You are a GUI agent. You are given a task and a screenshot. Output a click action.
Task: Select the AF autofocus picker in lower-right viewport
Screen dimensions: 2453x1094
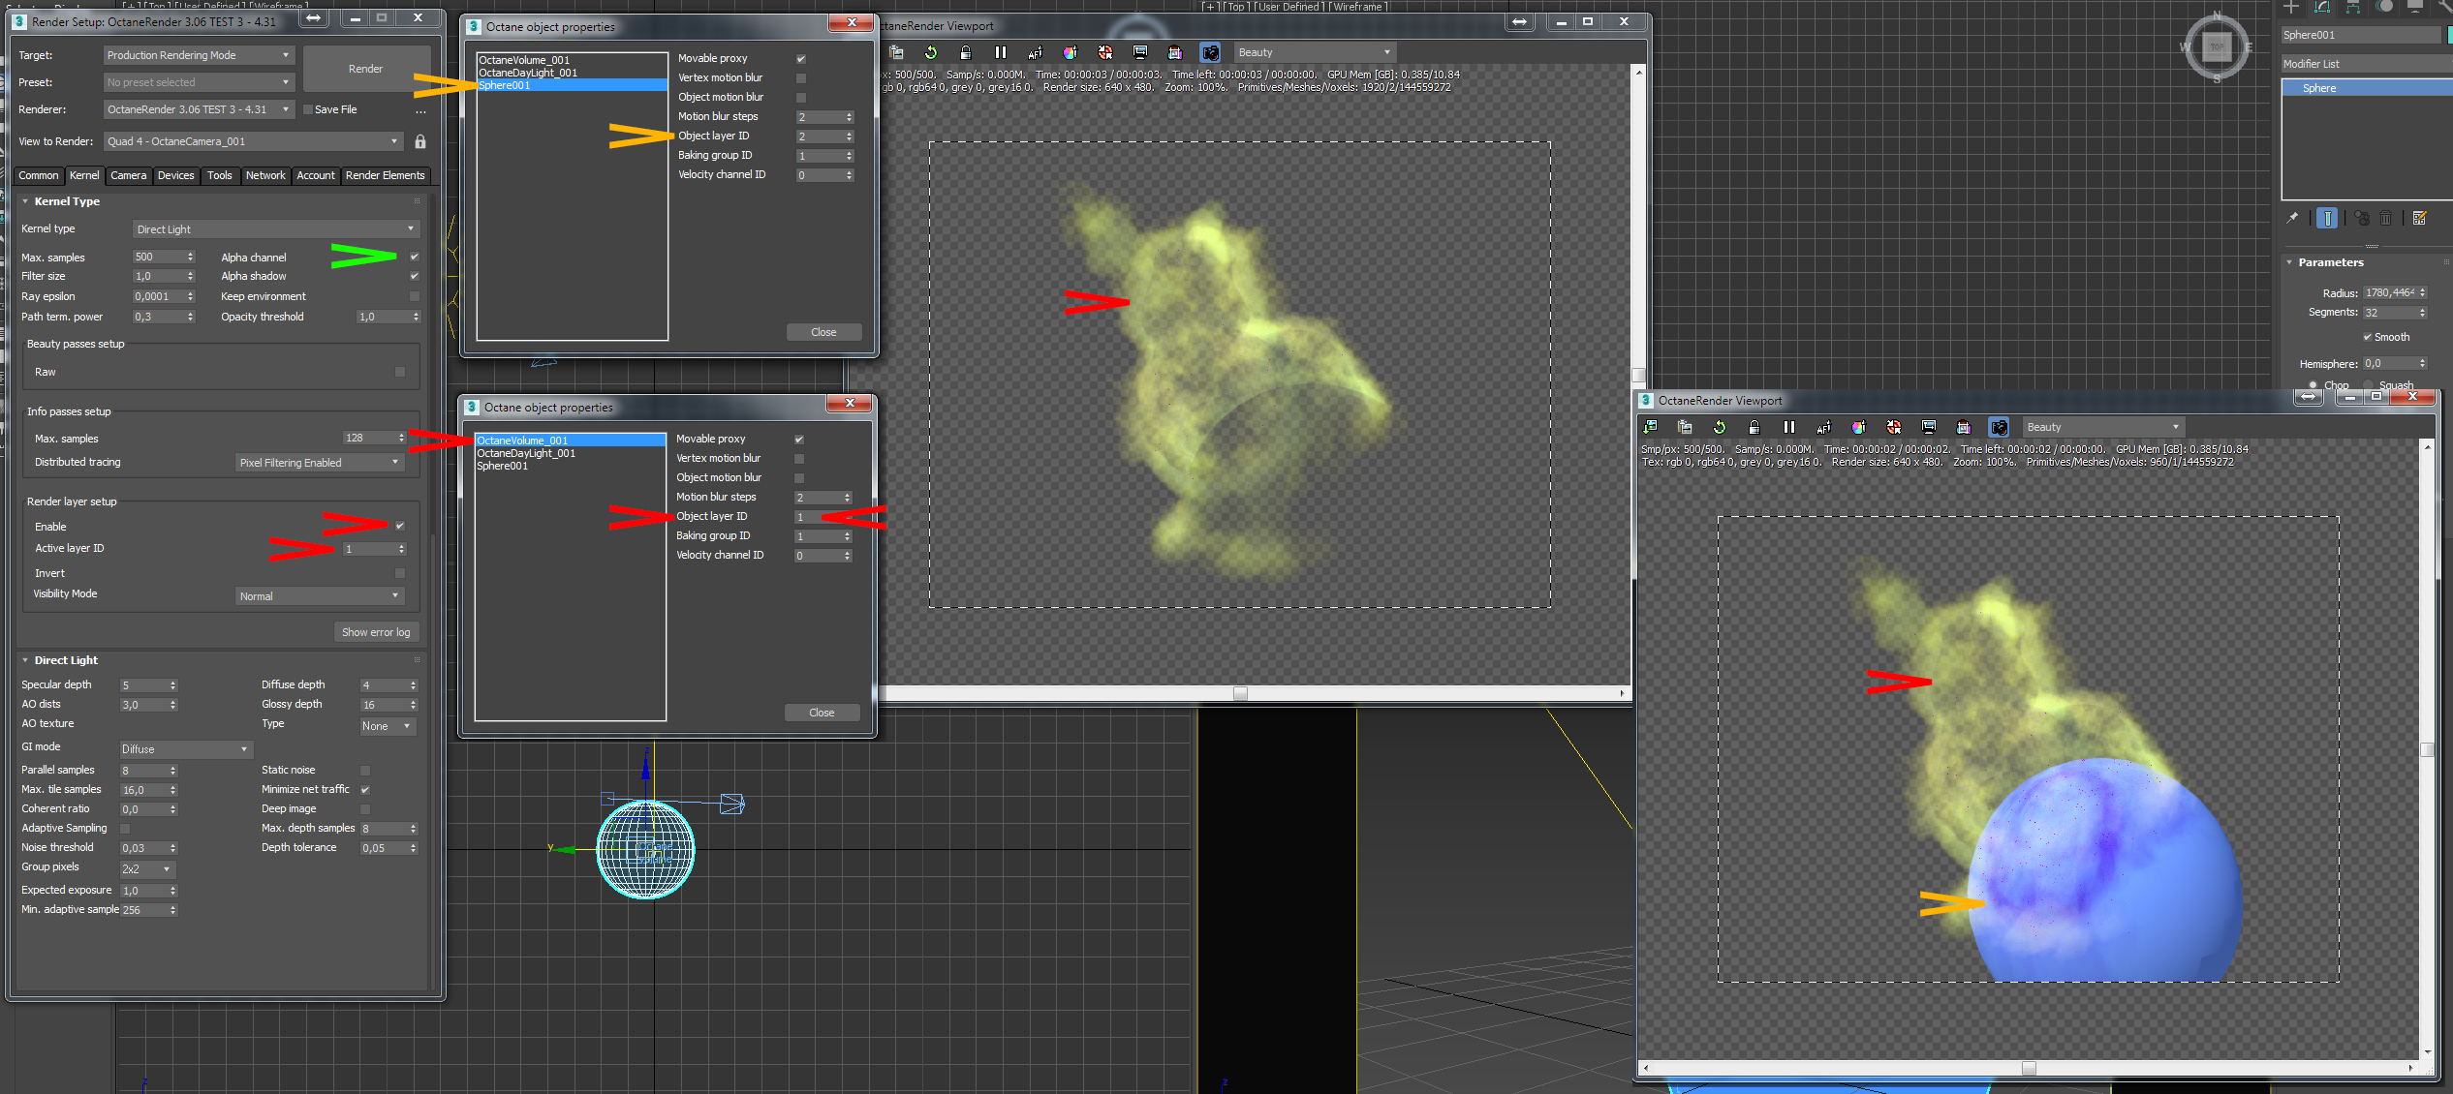pyautogui.click(x=1823, y=427)
